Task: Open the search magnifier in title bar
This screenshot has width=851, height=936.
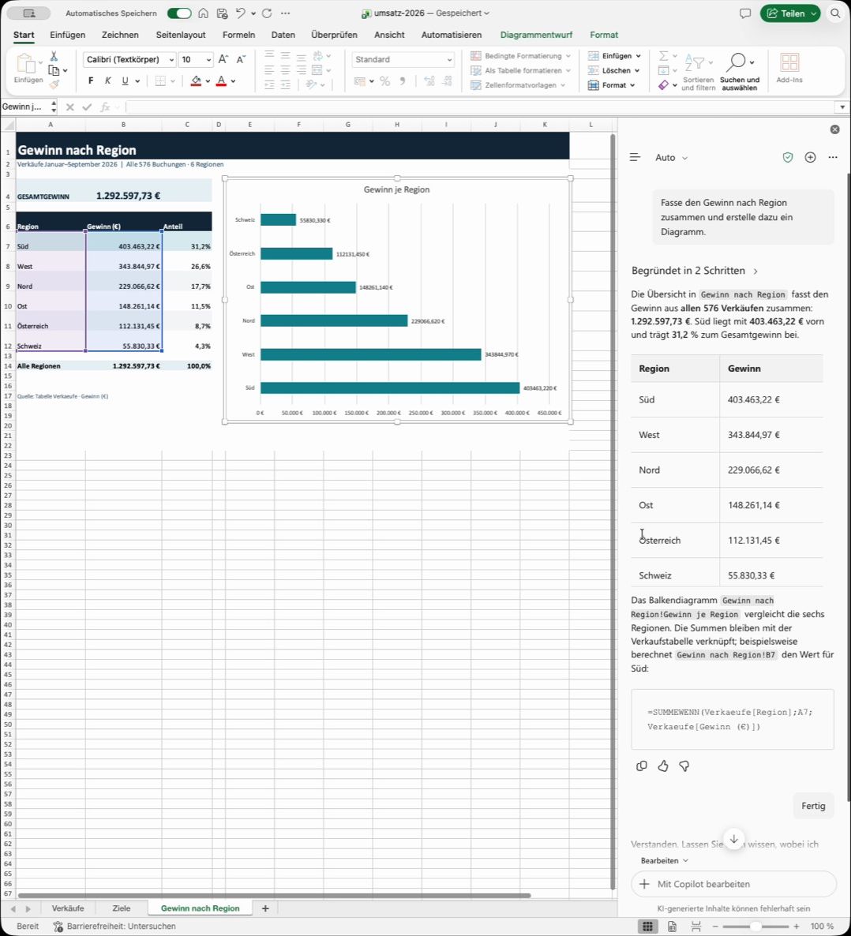Action: 835,13
